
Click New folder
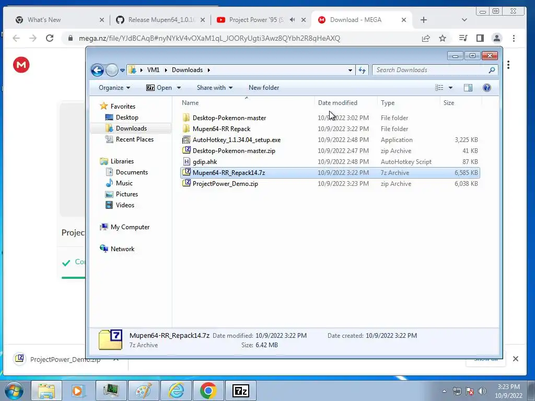(x=264, y=88)
